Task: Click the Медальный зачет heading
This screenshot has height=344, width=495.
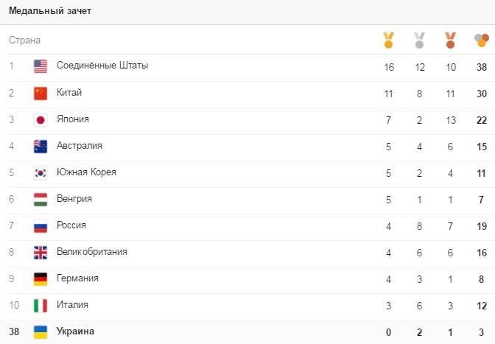Action: coord(50,11)
